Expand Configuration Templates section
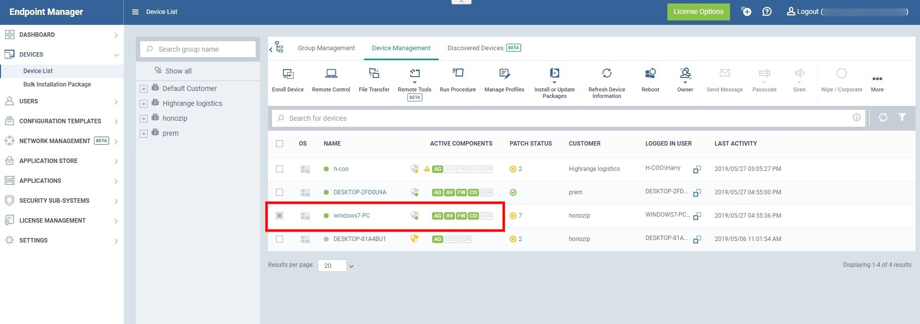 tap(116, 122)
